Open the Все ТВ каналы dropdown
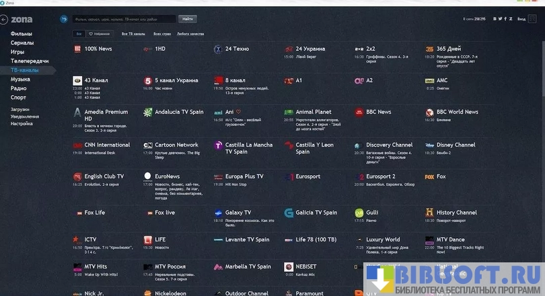 tap(133, 33)
